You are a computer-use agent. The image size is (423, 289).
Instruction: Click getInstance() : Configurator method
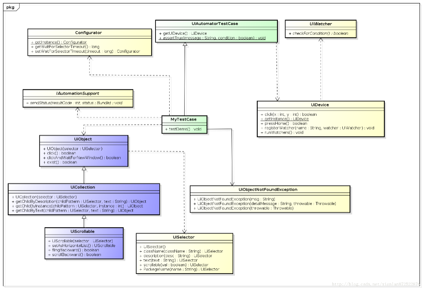(x=59, y=42)
